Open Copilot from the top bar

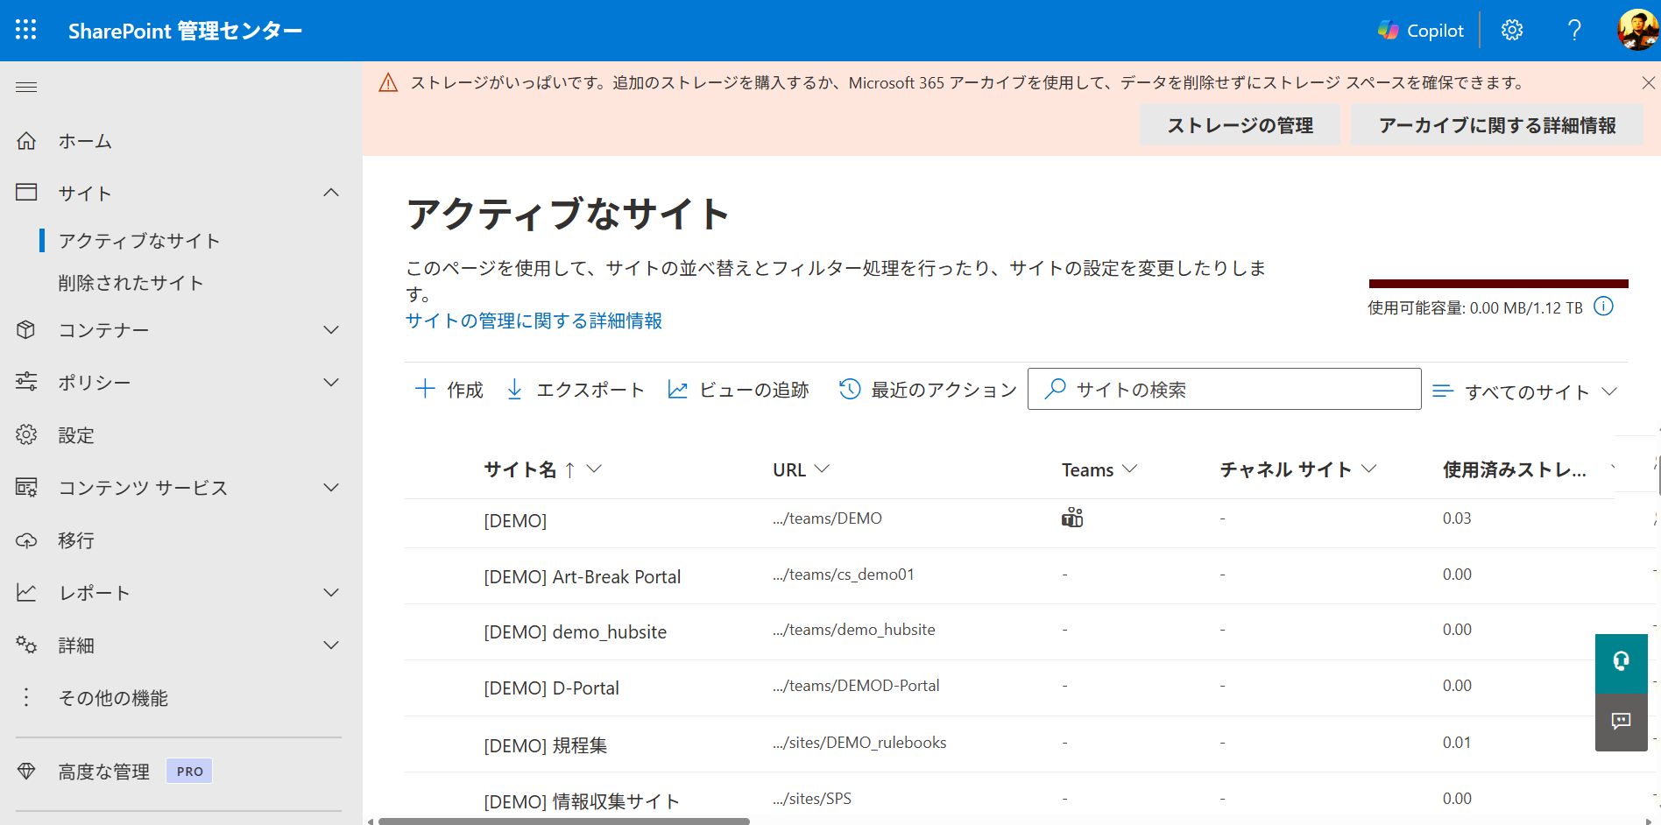pyautogui.click(x=1420, y=31)
